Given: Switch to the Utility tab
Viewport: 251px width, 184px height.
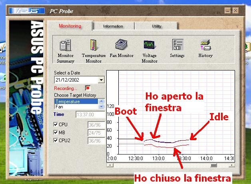Looking at the screenshot, I should (x=157, y=26).
